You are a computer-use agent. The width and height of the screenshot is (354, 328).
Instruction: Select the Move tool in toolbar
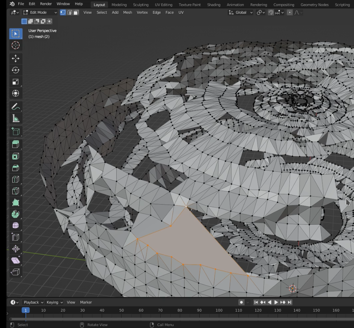[16, 59]
